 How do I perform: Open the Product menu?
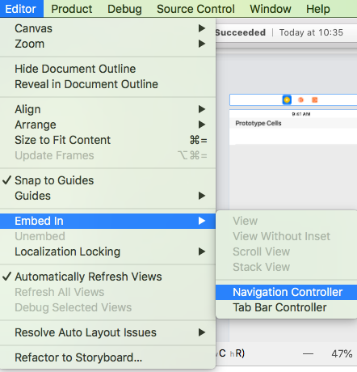click(72, 9)
